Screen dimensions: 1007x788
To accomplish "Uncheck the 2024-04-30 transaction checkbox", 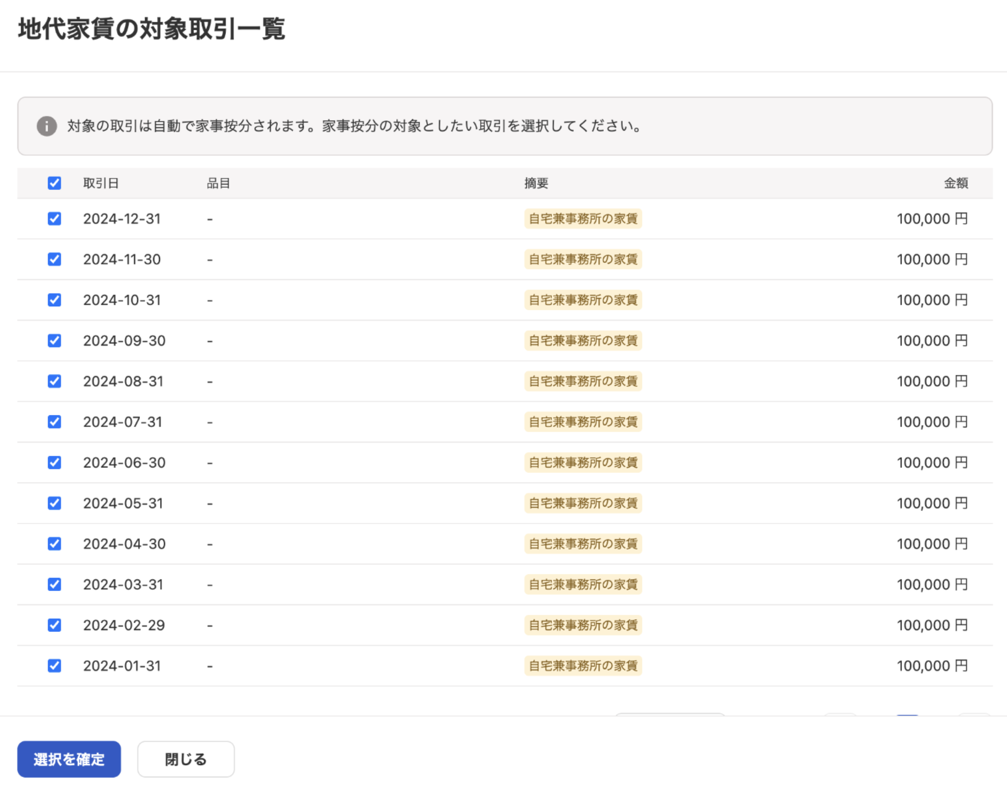I will coord(54,544).
